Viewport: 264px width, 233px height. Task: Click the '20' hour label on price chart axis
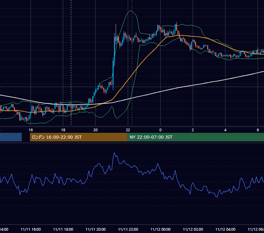pos(96,130)
